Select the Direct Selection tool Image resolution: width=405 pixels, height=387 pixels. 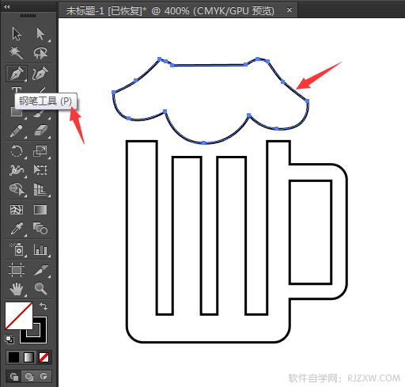(40, 34)
